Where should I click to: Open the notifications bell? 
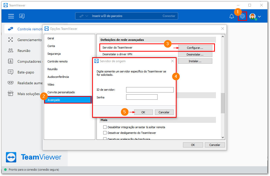click(232, 16)
